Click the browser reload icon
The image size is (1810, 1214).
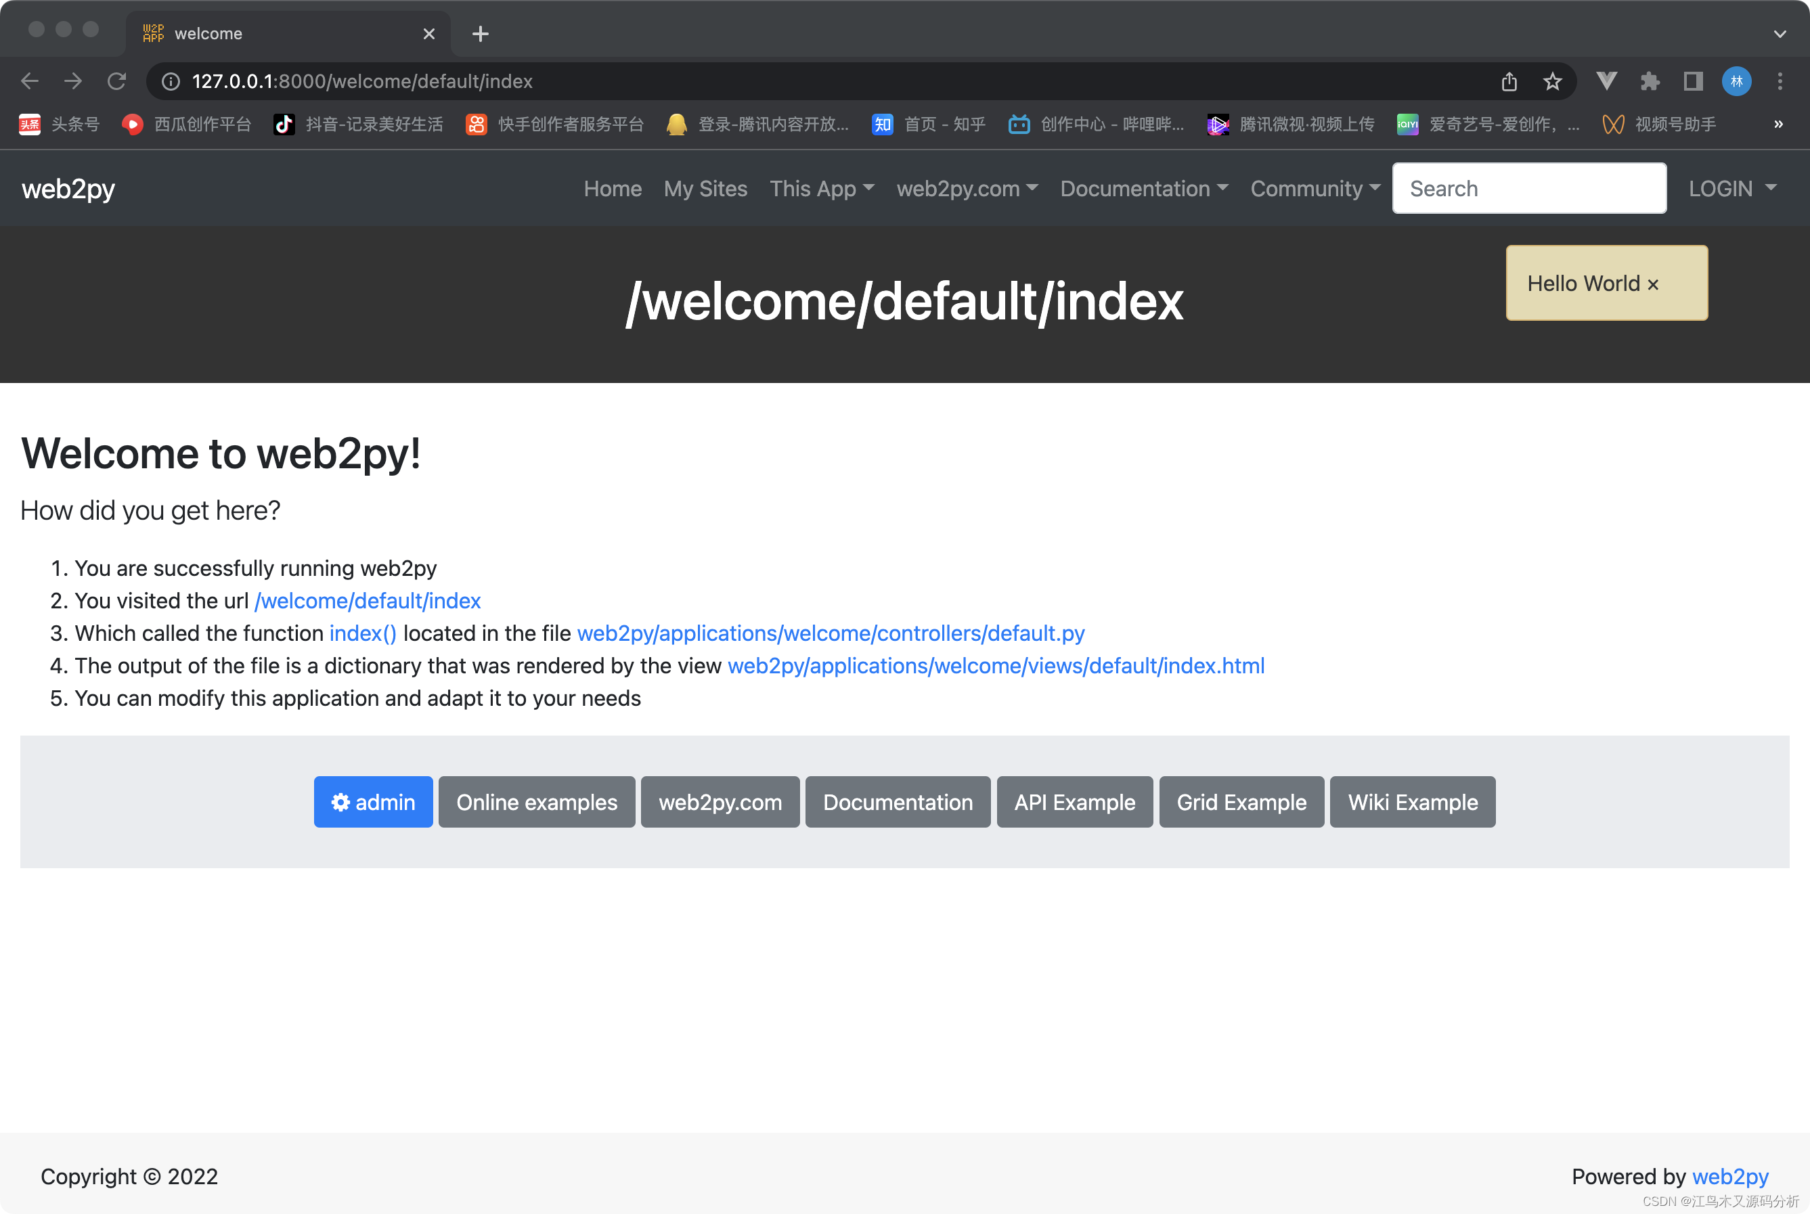[117, 81]
